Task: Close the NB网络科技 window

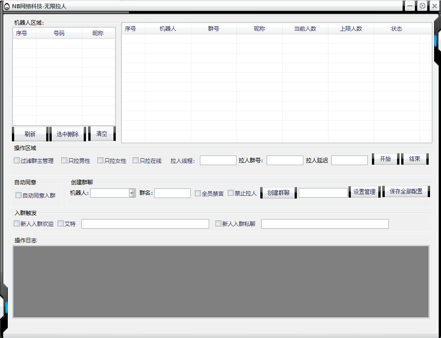Action: [434, 6]
